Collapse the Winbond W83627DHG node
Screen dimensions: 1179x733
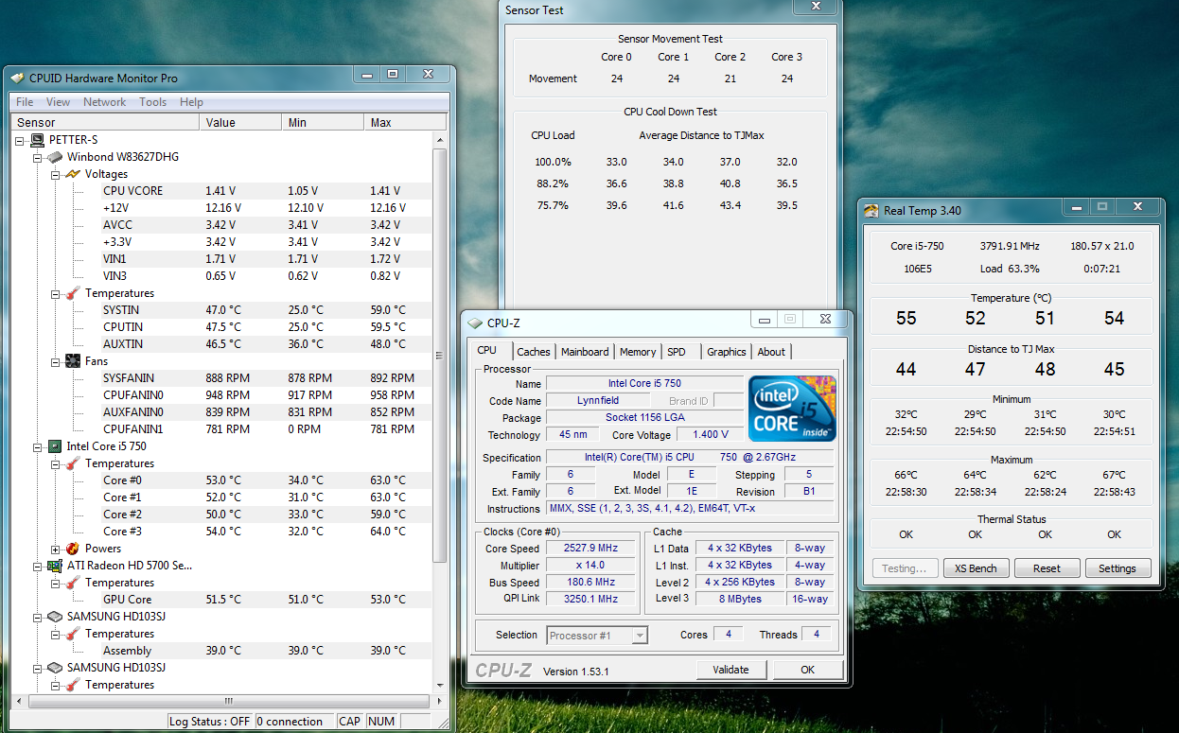click(39, 157)
